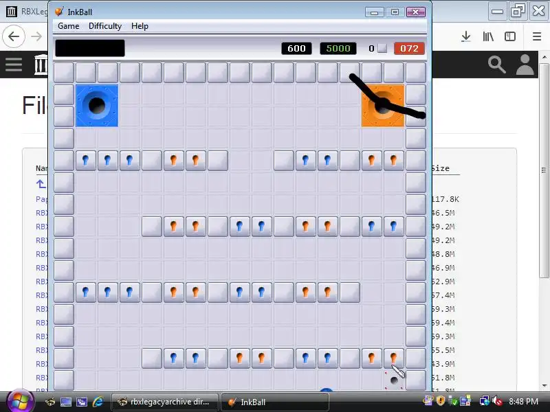Launch Internet Explorer from quick launch

pyautogui.click(x=98, y=402)
